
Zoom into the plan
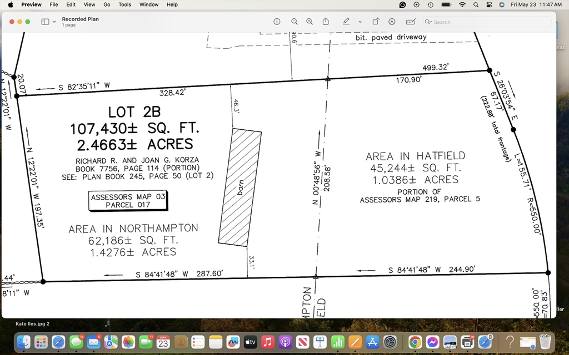[x=310, y=22]
